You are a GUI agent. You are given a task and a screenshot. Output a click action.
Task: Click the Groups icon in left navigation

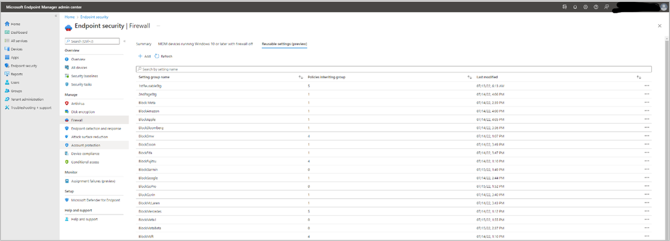tap(7, 91)
